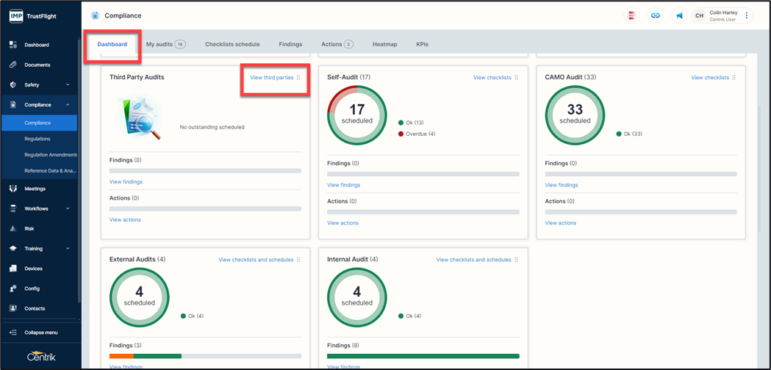Click the Overdue (4) legend entry
Viewport: 771px width, 370px height.
(417, 134)
